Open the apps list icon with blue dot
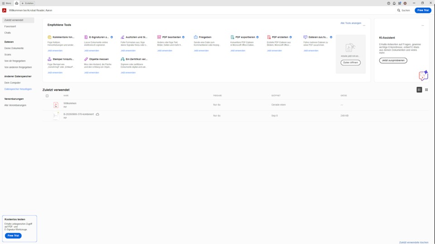The height and width of the screenshot is (244, 435). click(400, 3)
